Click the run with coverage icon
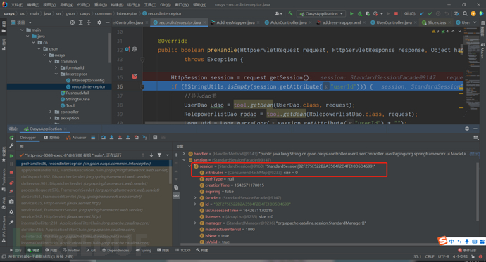The width and height of the screenshot is (486, 262). point(368,13)
